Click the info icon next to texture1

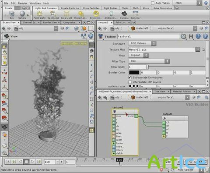(x=198, y=36)
